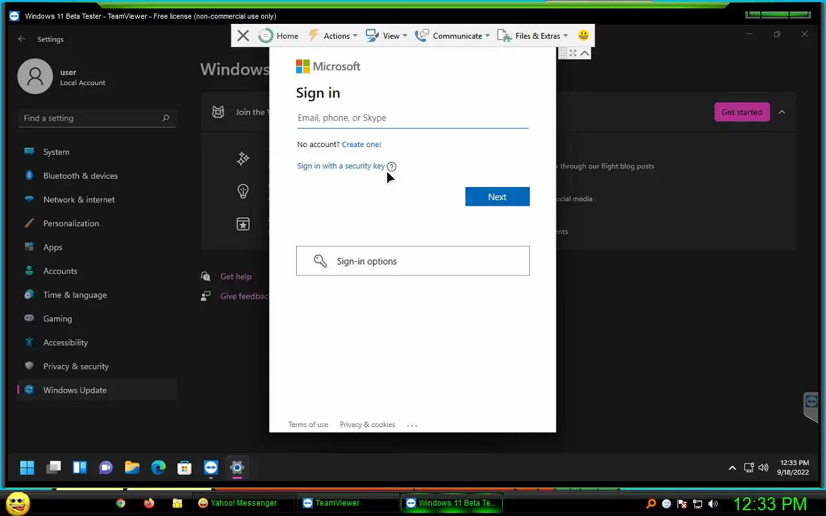The image size is (826, 516).
Task: Collapse the TeamViewer toolbar with the up chevron
Action: pos(585,53)
